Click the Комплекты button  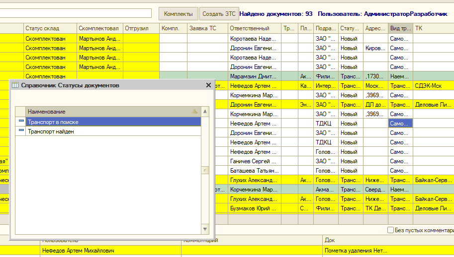(x=179, y=14)
